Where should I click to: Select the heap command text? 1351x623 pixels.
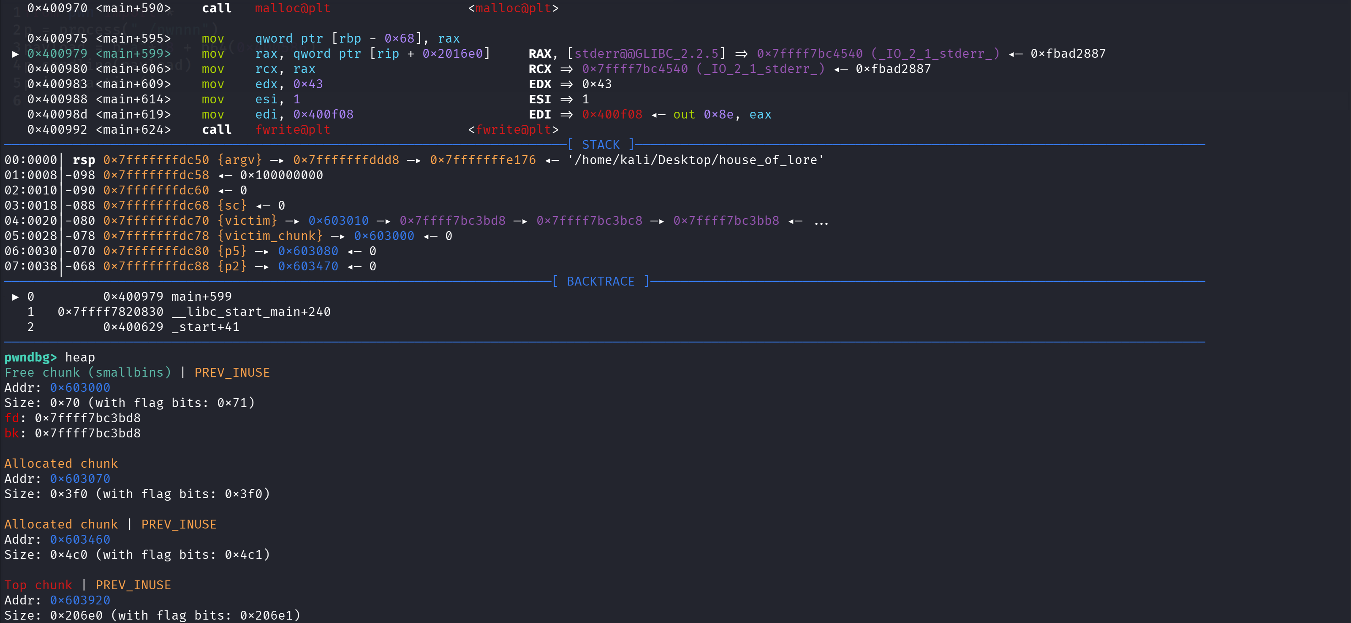point(80,357)
